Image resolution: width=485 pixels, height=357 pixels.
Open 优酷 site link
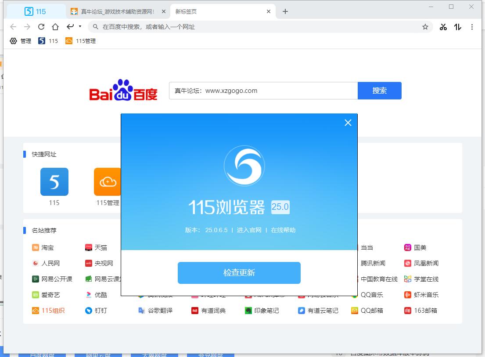96,295
